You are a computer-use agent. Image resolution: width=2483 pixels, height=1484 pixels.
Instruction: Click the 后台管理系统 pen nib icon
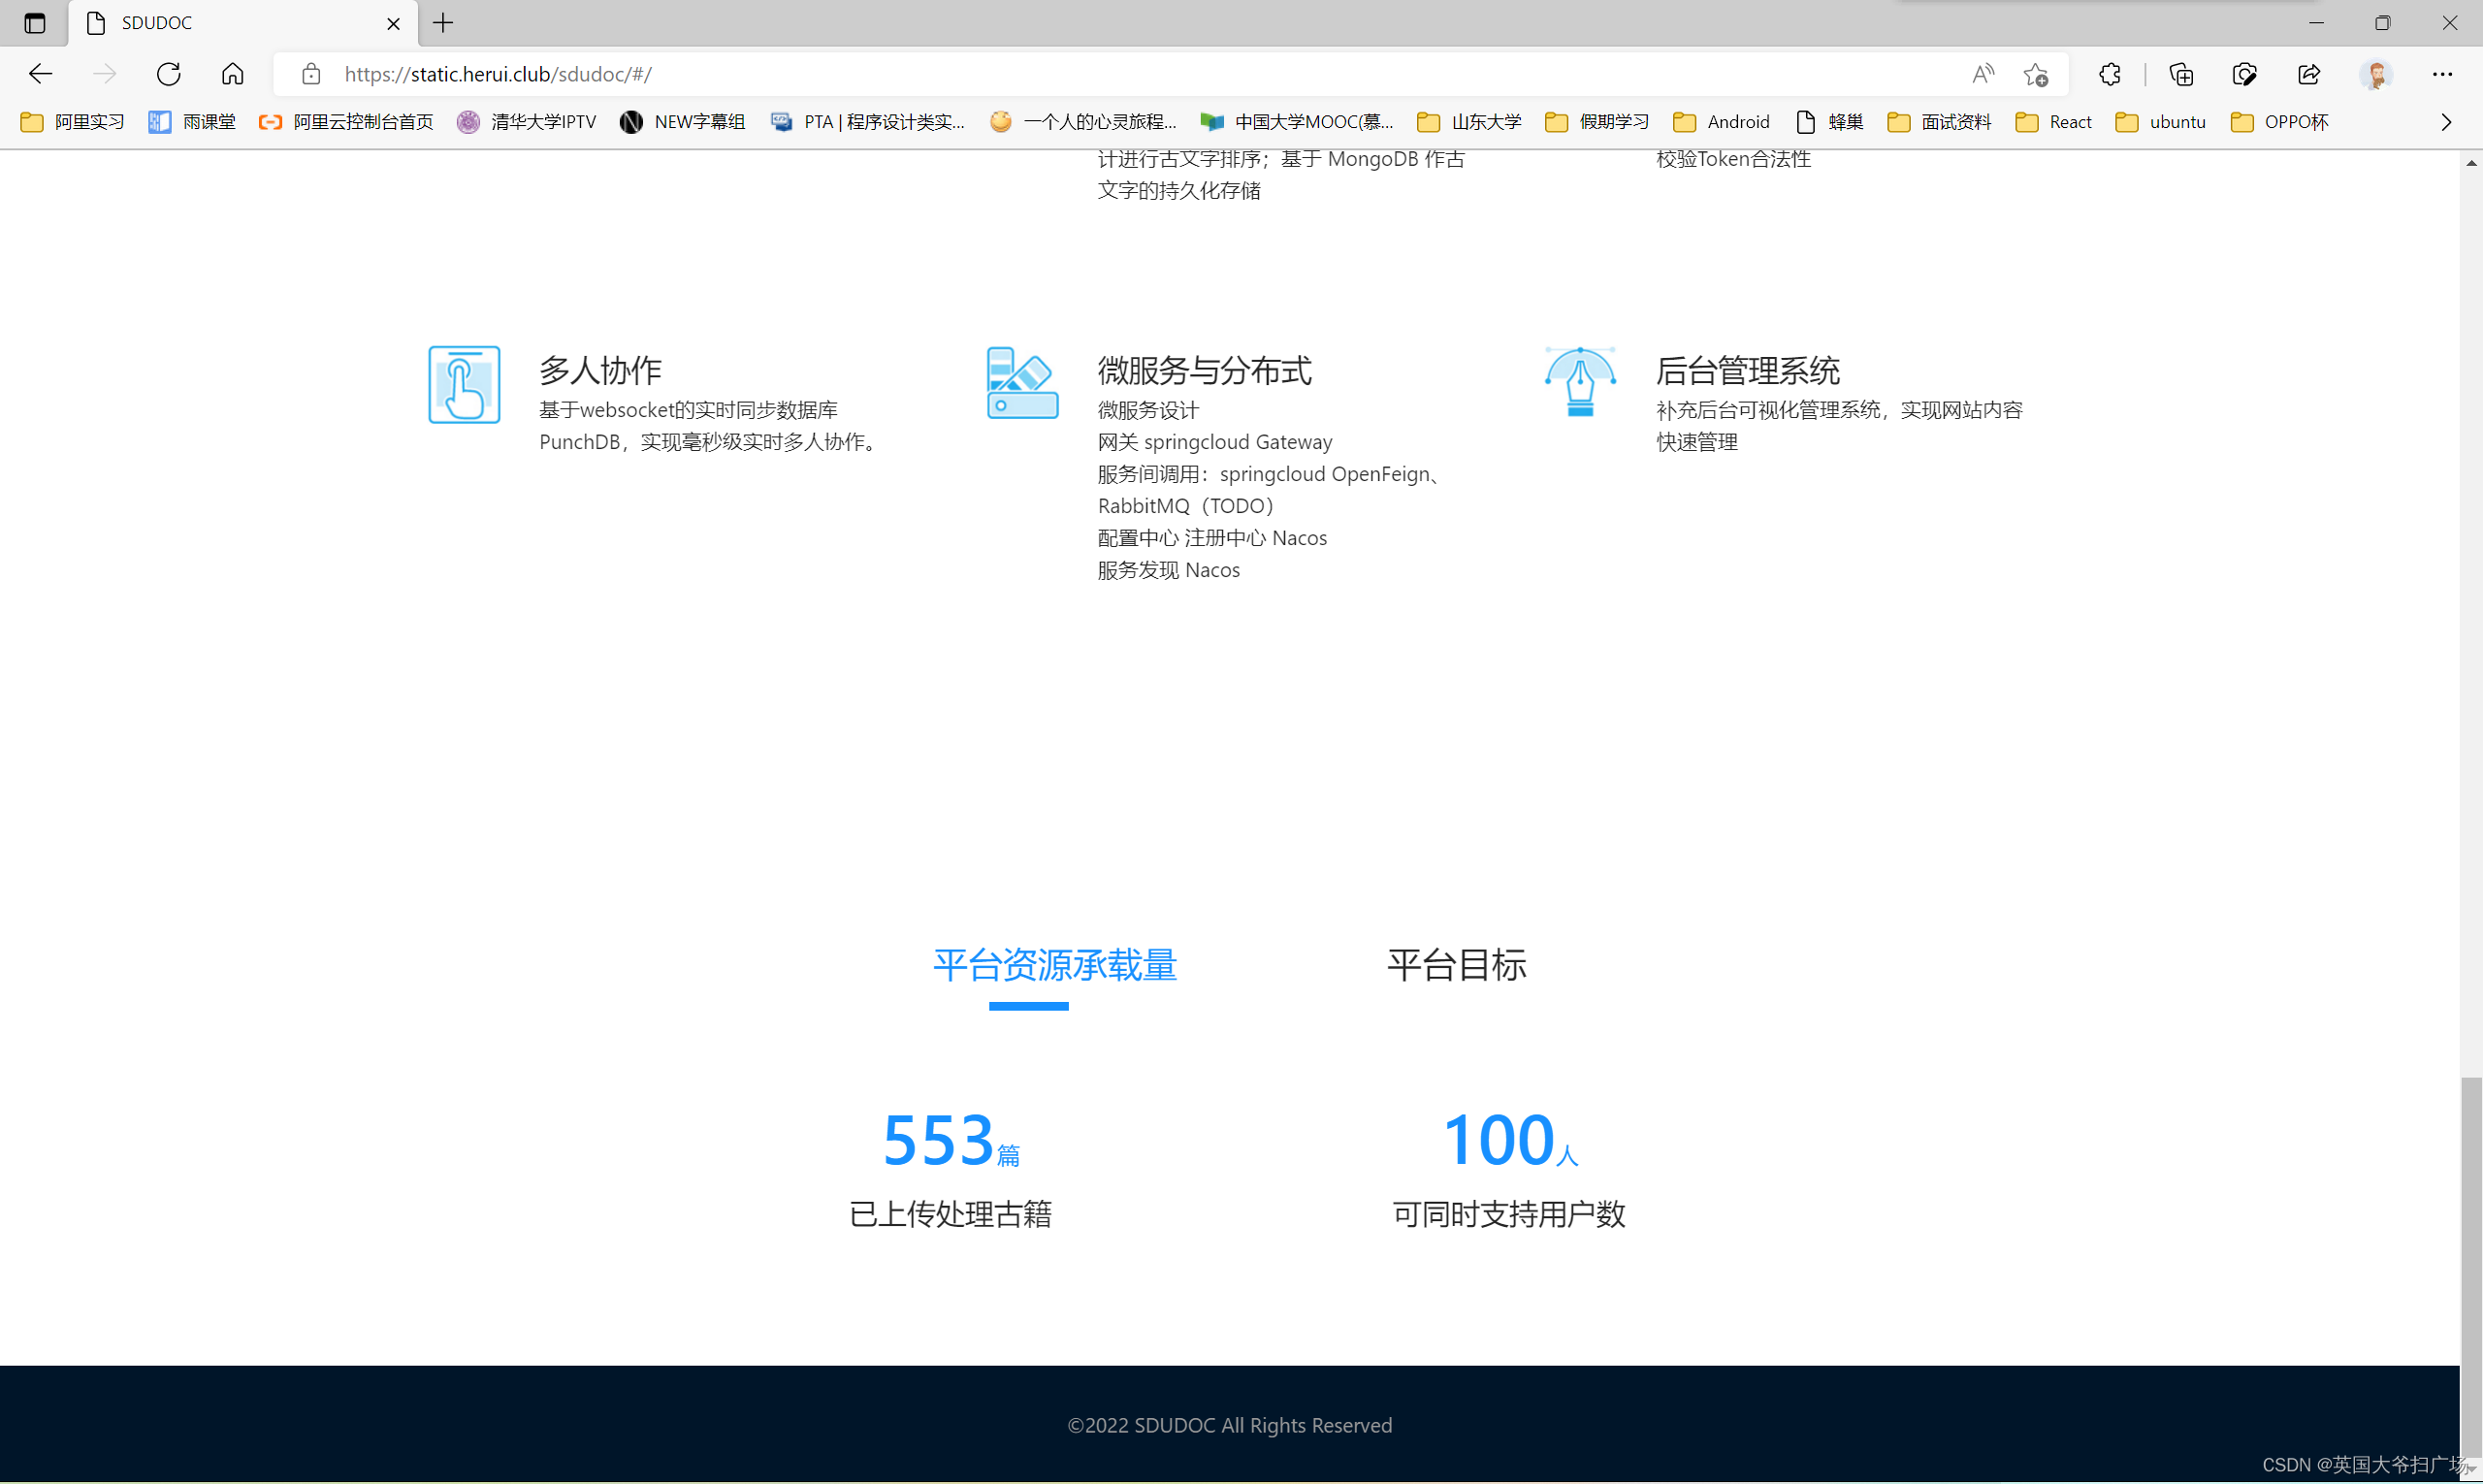click(1580, 382)
